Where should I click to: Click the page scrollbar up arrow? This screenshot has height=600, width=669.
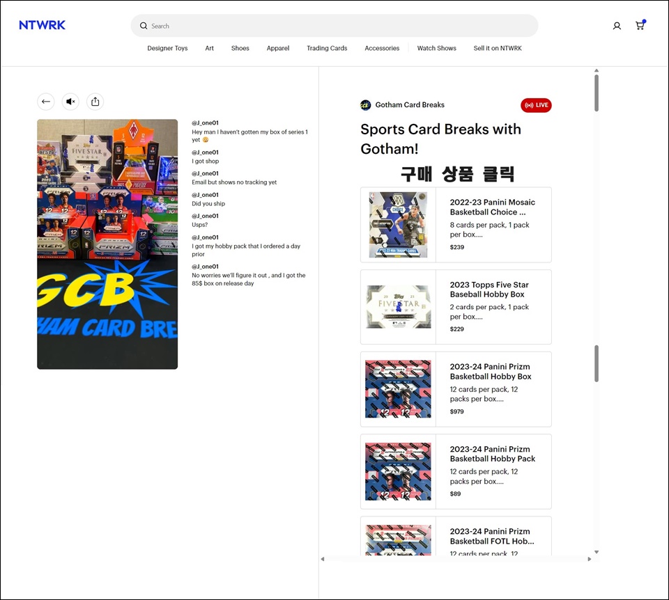point(597,71)
